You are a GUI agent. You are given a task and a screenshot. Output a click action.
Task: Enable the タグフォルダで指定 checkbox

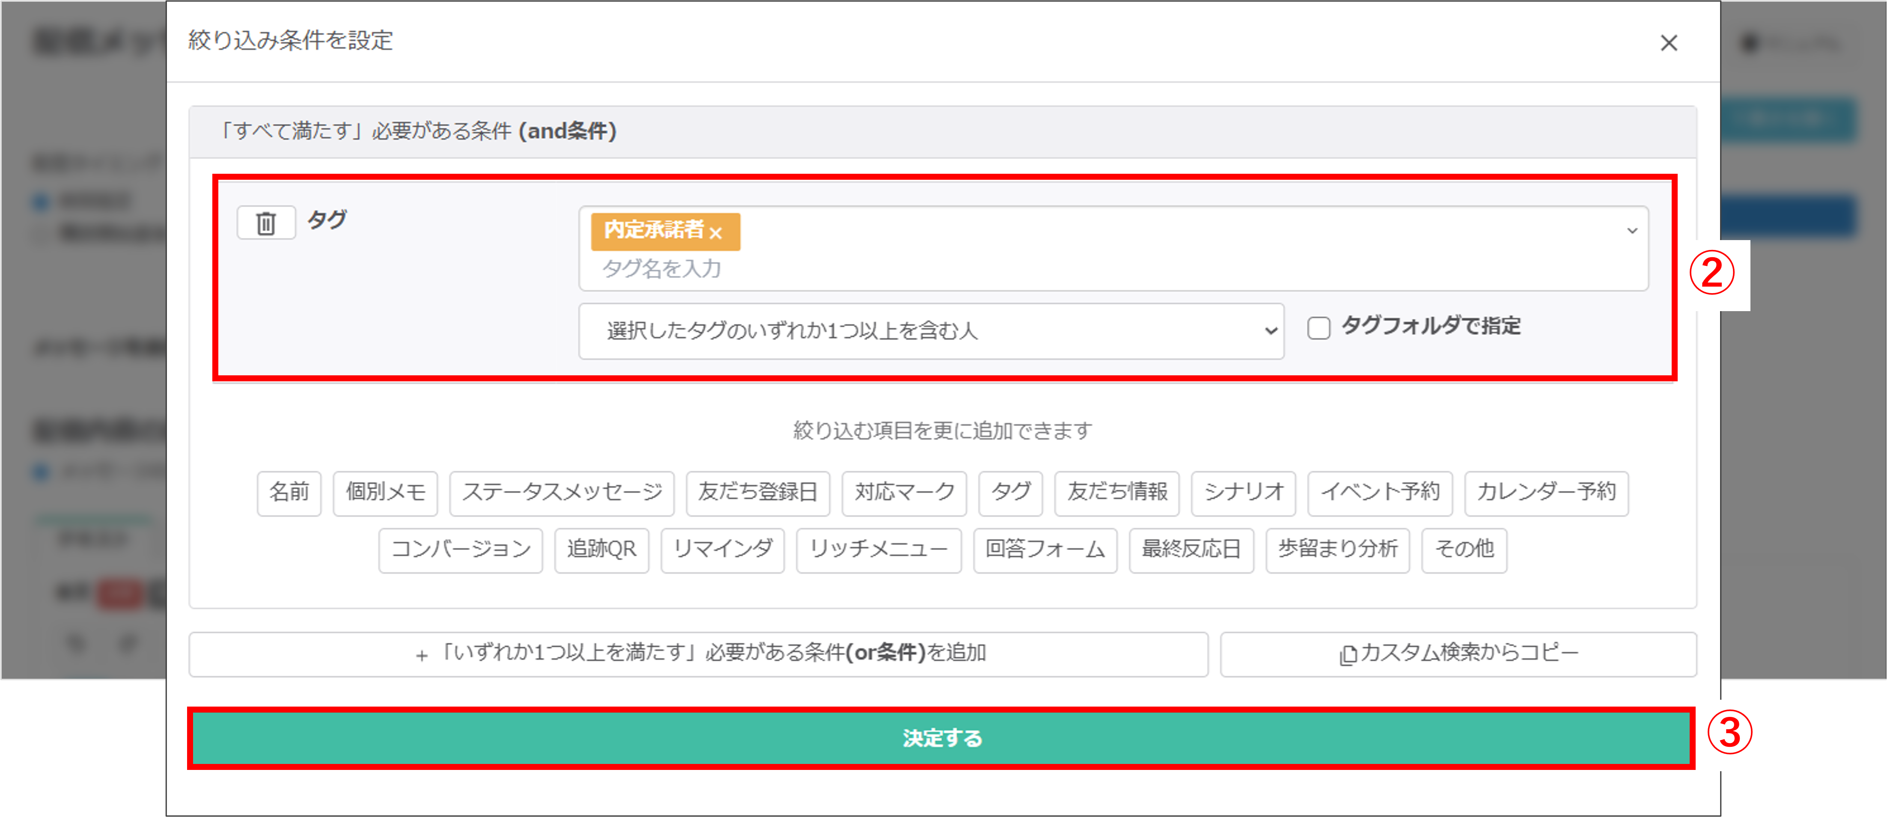(x=1319, y=328)
